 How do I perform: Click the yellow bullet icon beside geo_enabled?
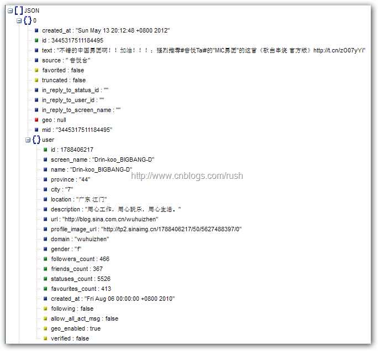(45, 328)
